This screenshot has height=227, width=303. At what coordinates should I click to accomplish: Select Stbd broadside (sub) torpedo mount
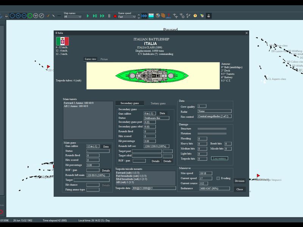145,179
